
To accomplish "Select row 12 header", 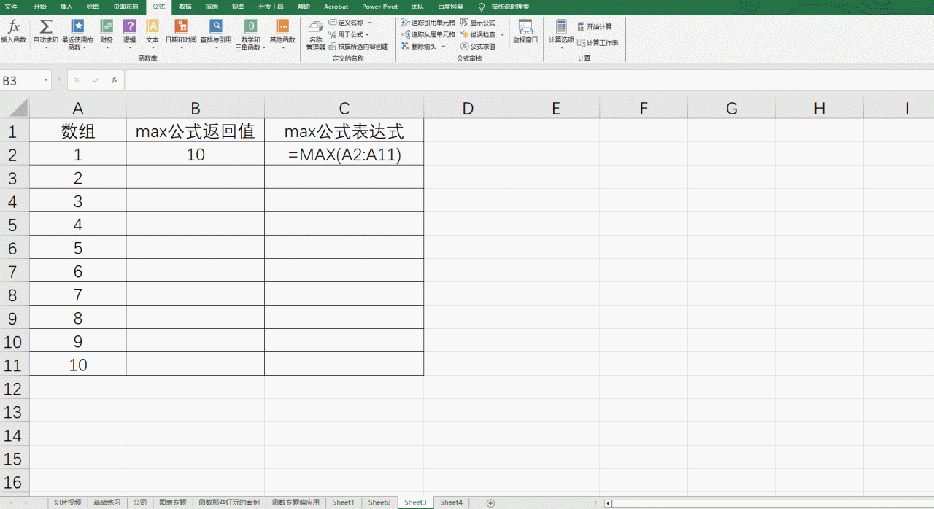I will [x=14, y=387].
